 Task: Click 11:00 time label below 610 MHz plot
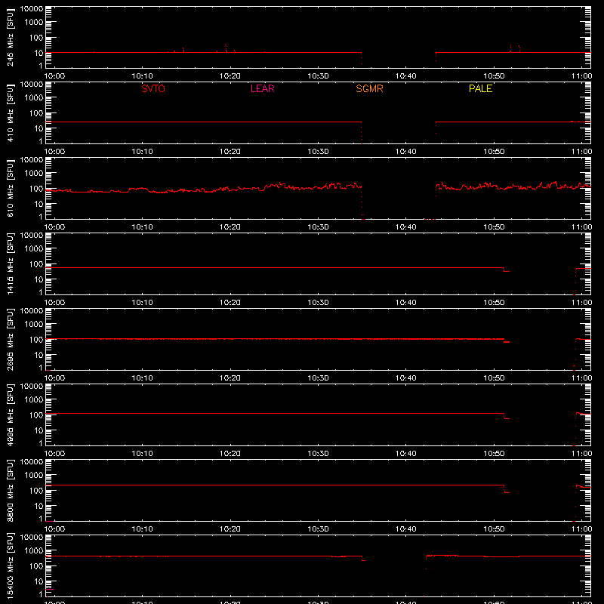[581, 227]
